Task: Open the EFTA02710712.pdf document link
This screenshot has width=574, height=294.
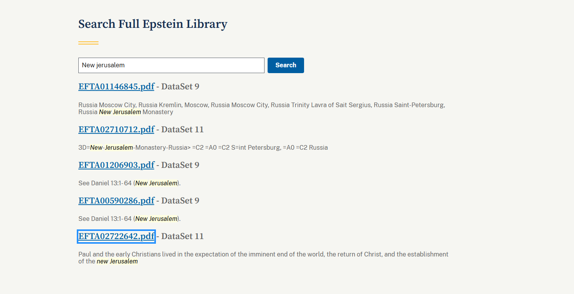Action: (x=116, y=130)
